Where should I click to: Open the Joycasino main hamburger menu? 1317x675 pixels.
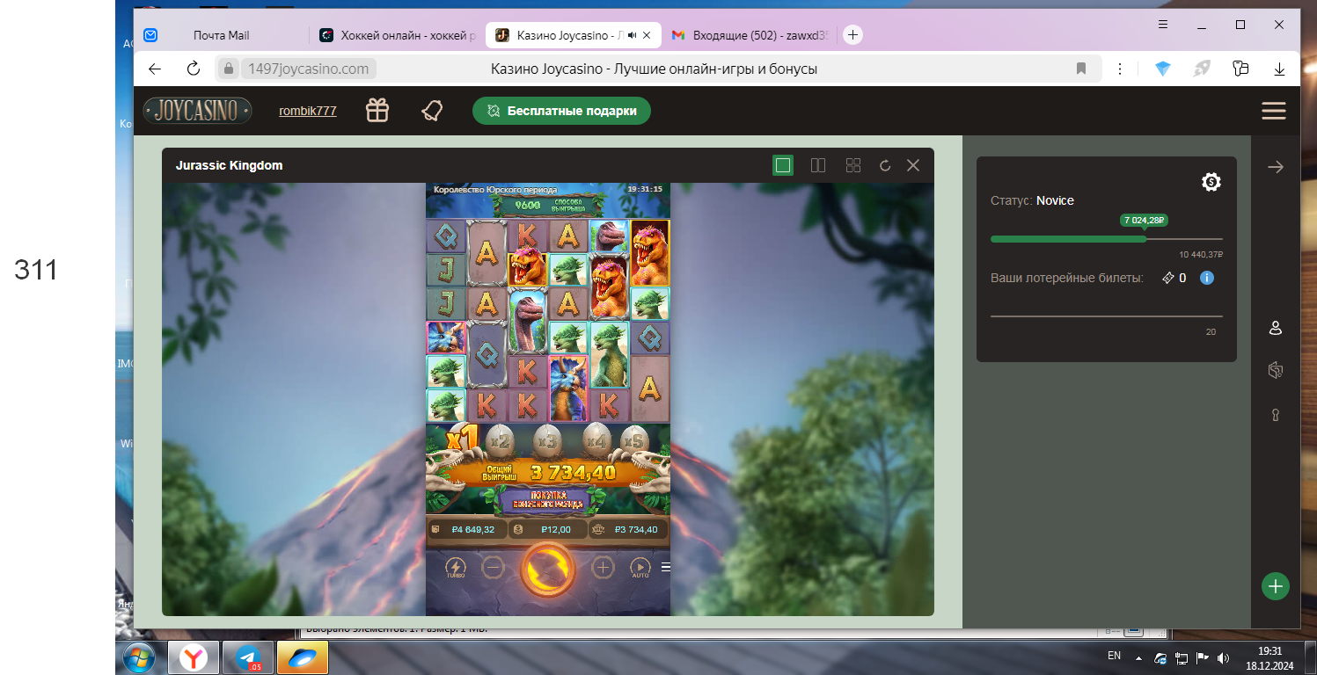pyautogui.click(x=1274, y=111)
